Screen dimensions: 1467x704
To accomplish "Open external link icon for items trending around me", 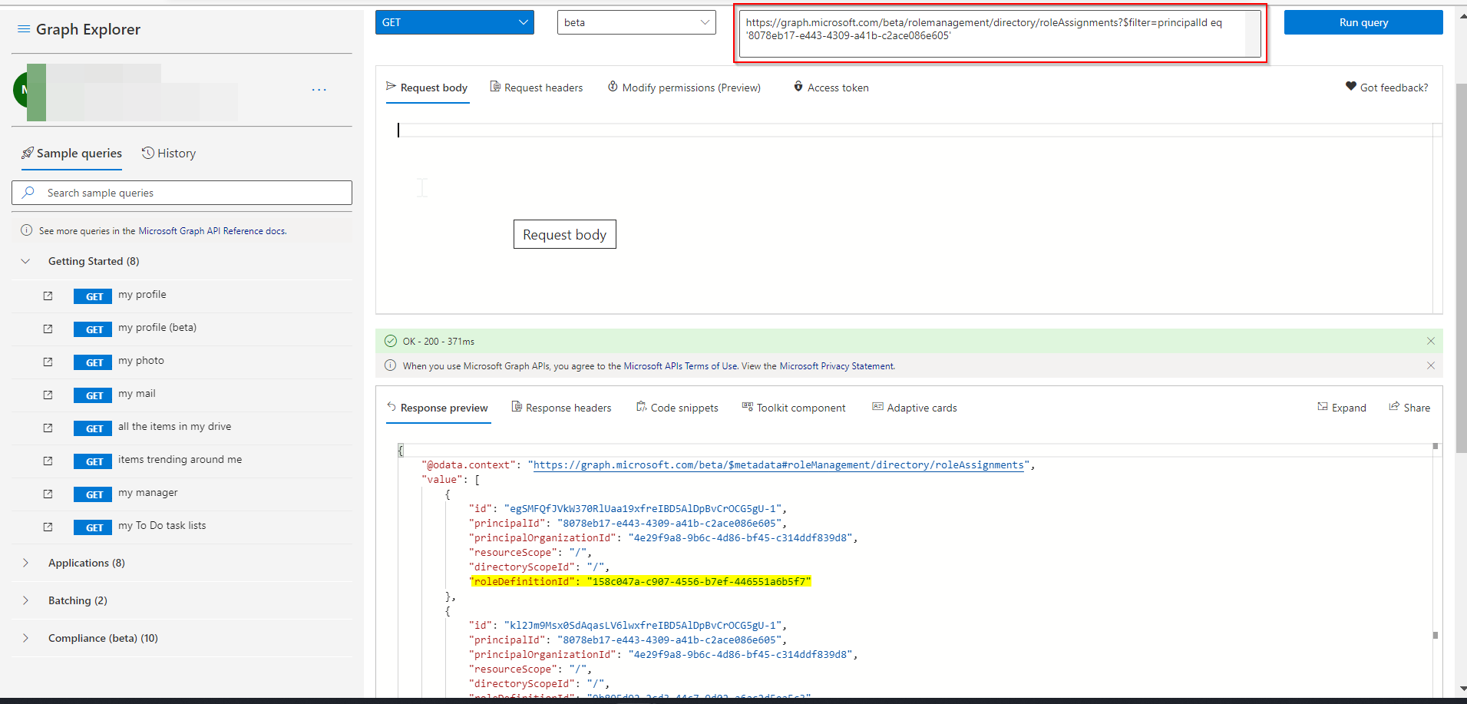I will click(x=48, y=461).
